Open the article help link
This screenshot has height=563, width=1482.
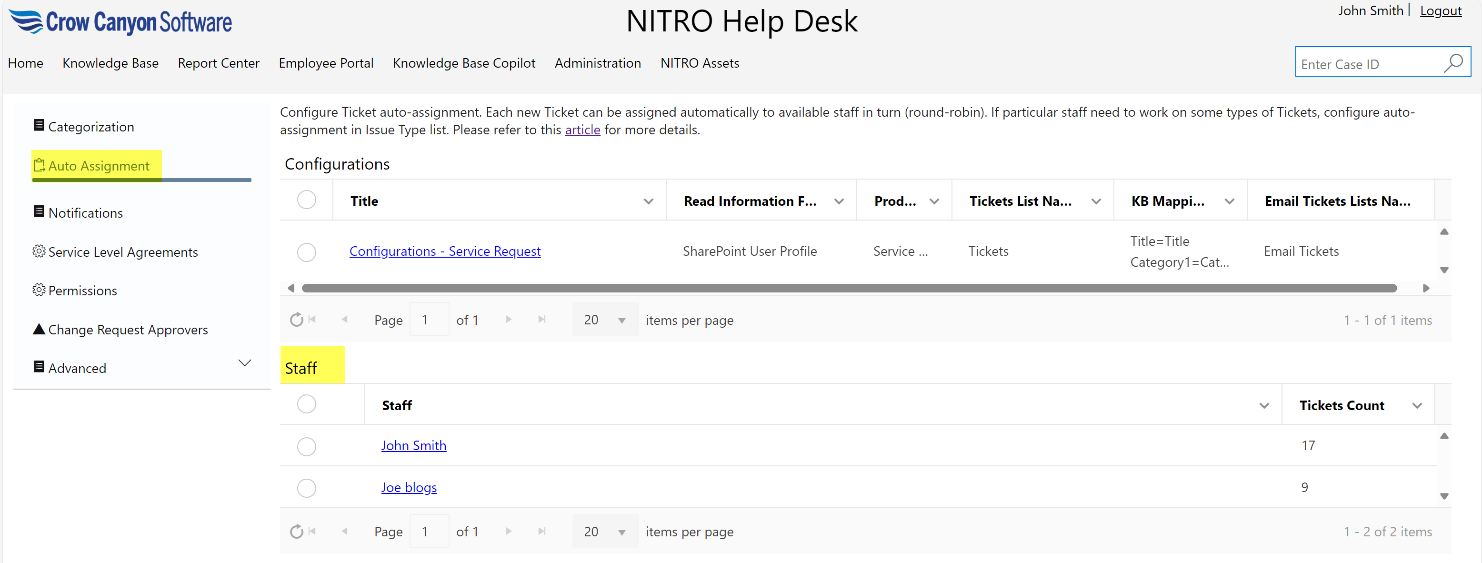pos(582,130)
